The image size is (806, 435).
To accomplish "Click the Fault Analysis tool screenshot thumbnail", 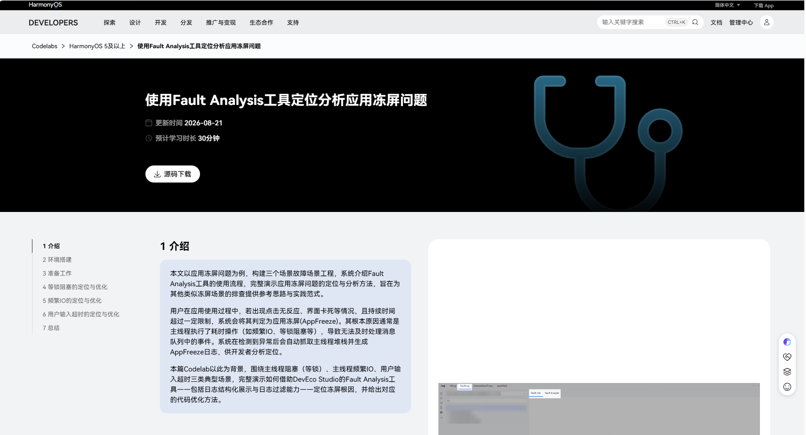I will tap(599, 409).
